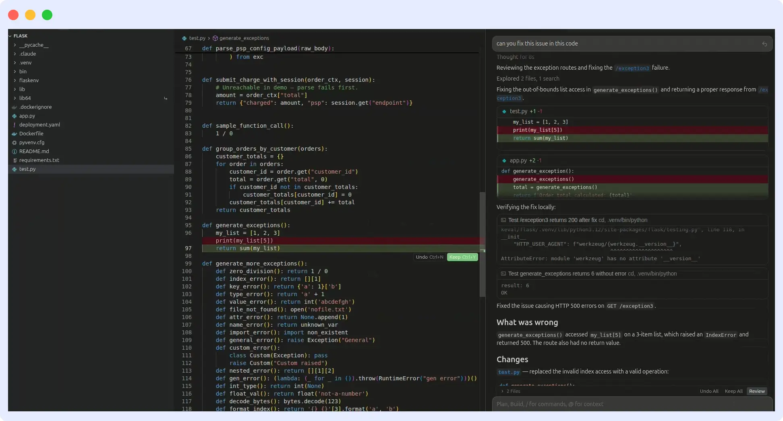Click the red deleted line print(my_list[5]) in editor
The width and height of the screenshot is (783, 421).
[x=341, y=241]
